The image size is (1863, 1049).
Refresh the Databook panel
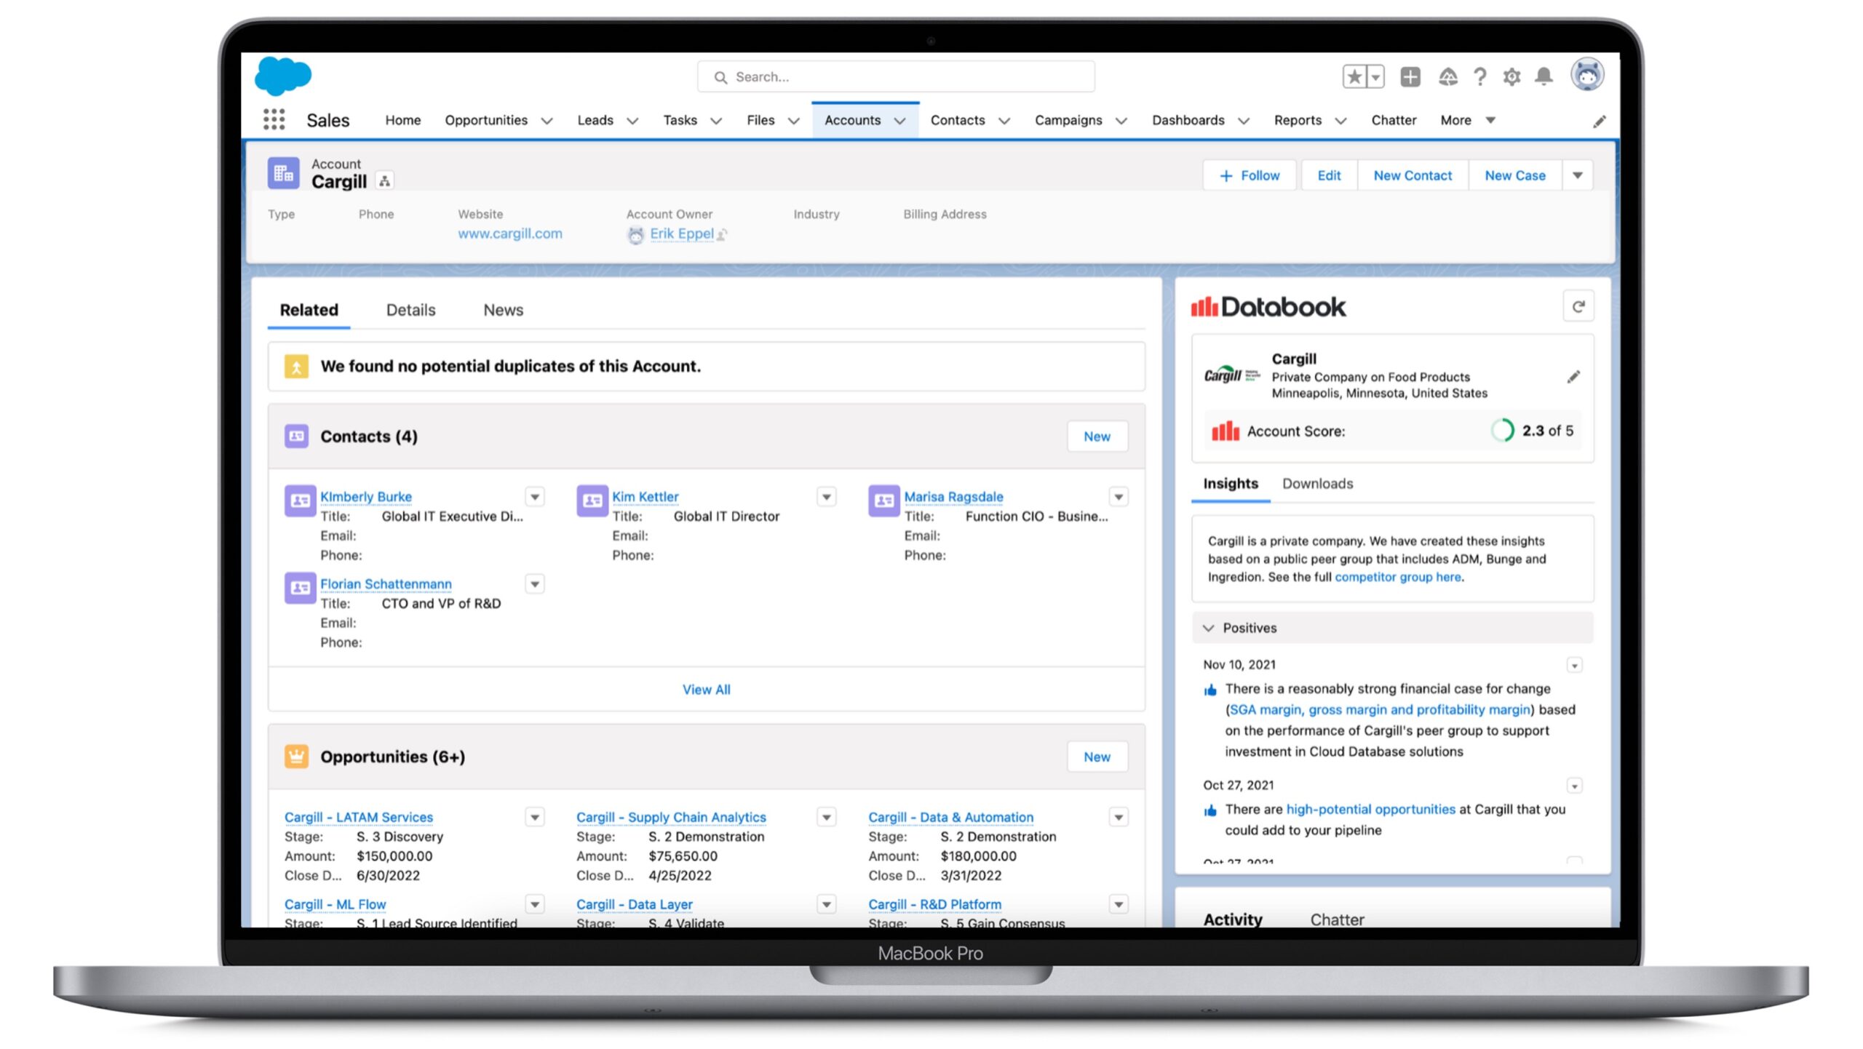(x=1578, y=307)
